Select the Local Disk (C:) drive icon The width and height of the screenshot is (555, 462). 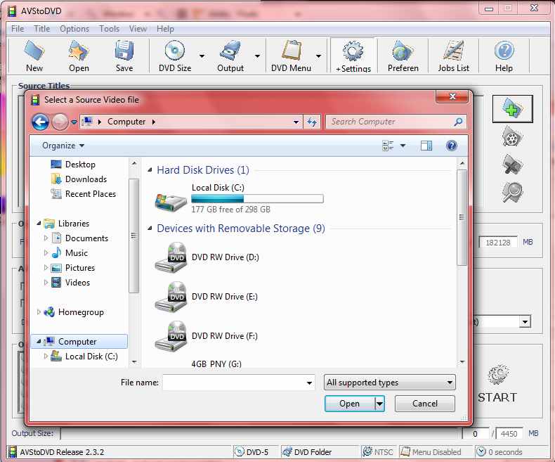point(171,202)
